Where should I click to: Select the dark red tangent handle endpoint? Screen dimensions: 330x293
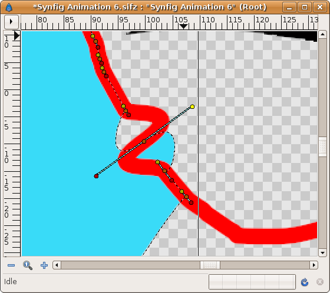96,176
